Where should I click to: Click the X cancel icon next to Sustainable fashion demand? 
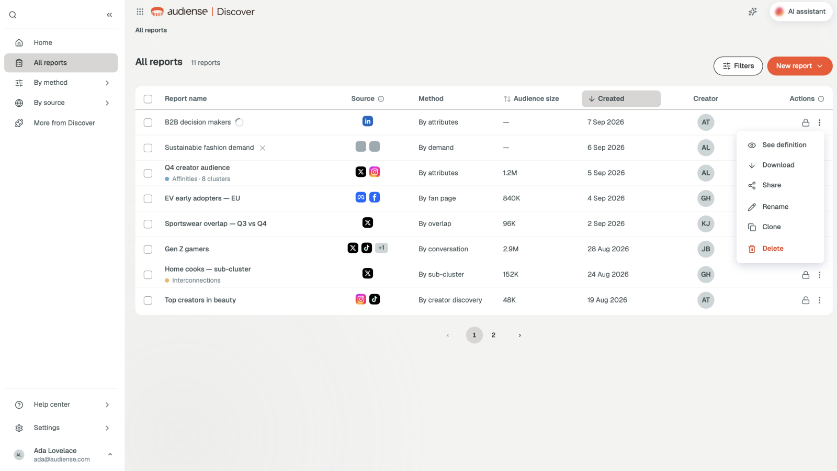coord(263,148)
